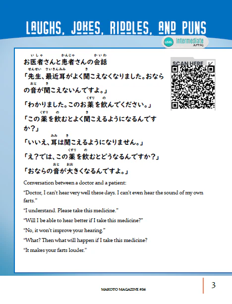This screenshot has width=232, height=304.
Task: Click 'I understand. Please take this medicine.'
Action: [x=71, y=211]
